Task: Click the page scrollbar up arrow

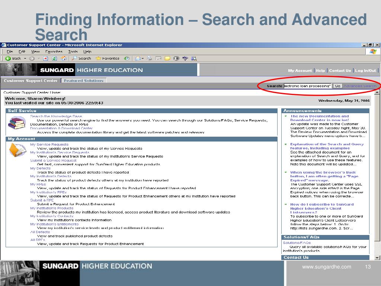Action: point(377,92)
